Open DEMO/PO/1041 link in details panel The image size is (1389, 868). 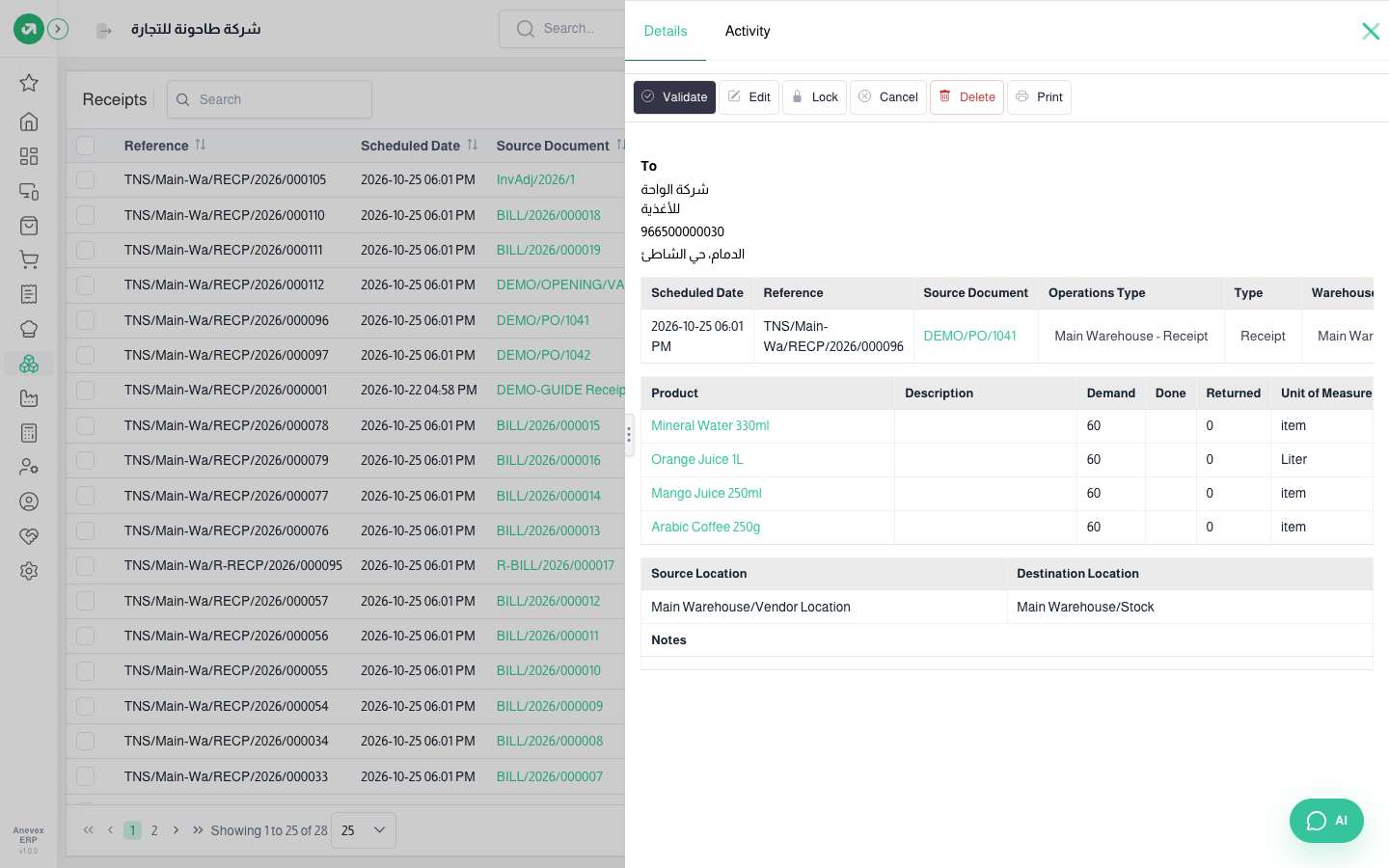(969, 336)
